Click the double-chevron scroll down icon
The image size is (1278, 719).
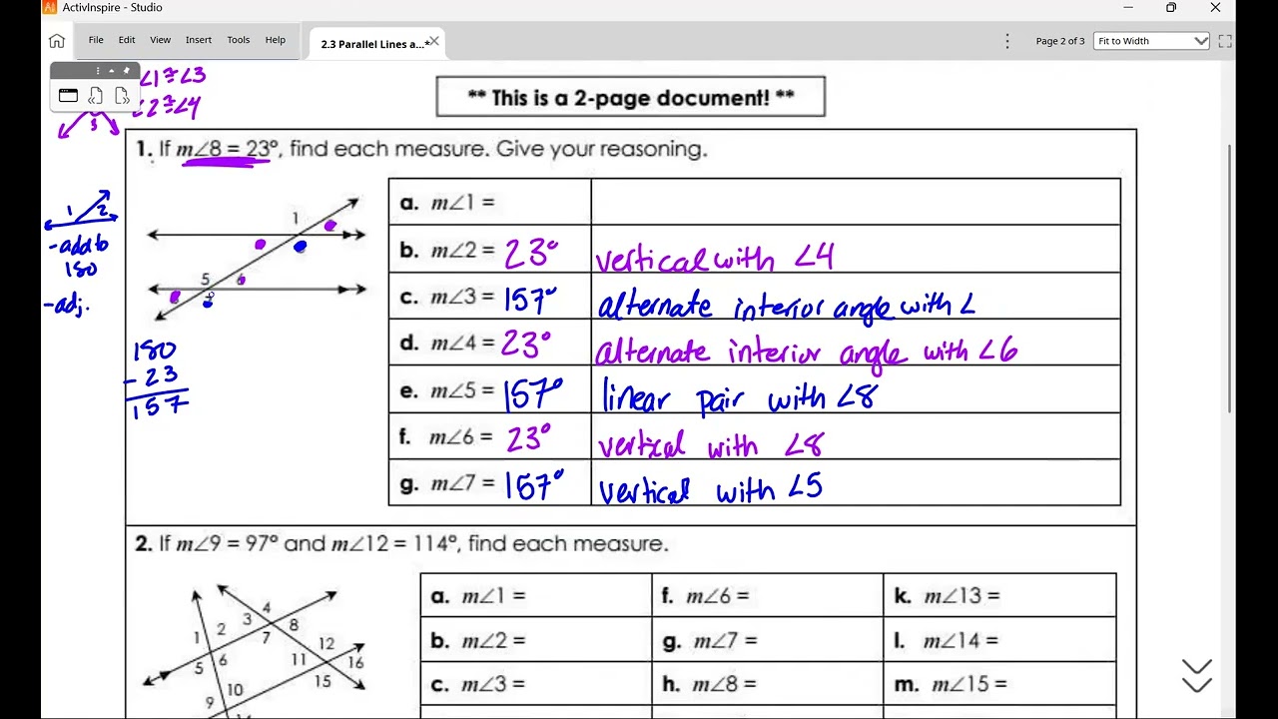[1196, 676]
